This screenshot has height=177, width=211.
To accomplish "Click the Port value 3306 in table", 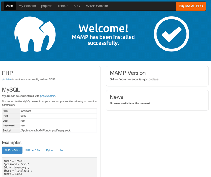I will coord(24,116).
